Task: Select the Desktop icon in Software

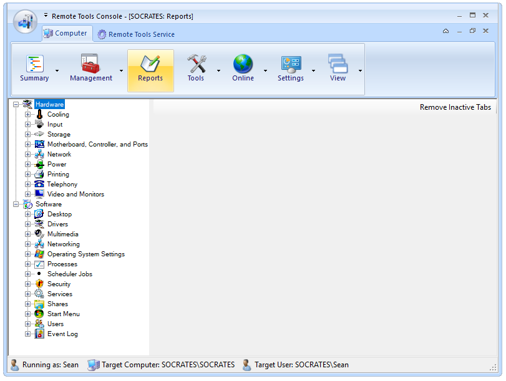Action: (x=39, y=214)
